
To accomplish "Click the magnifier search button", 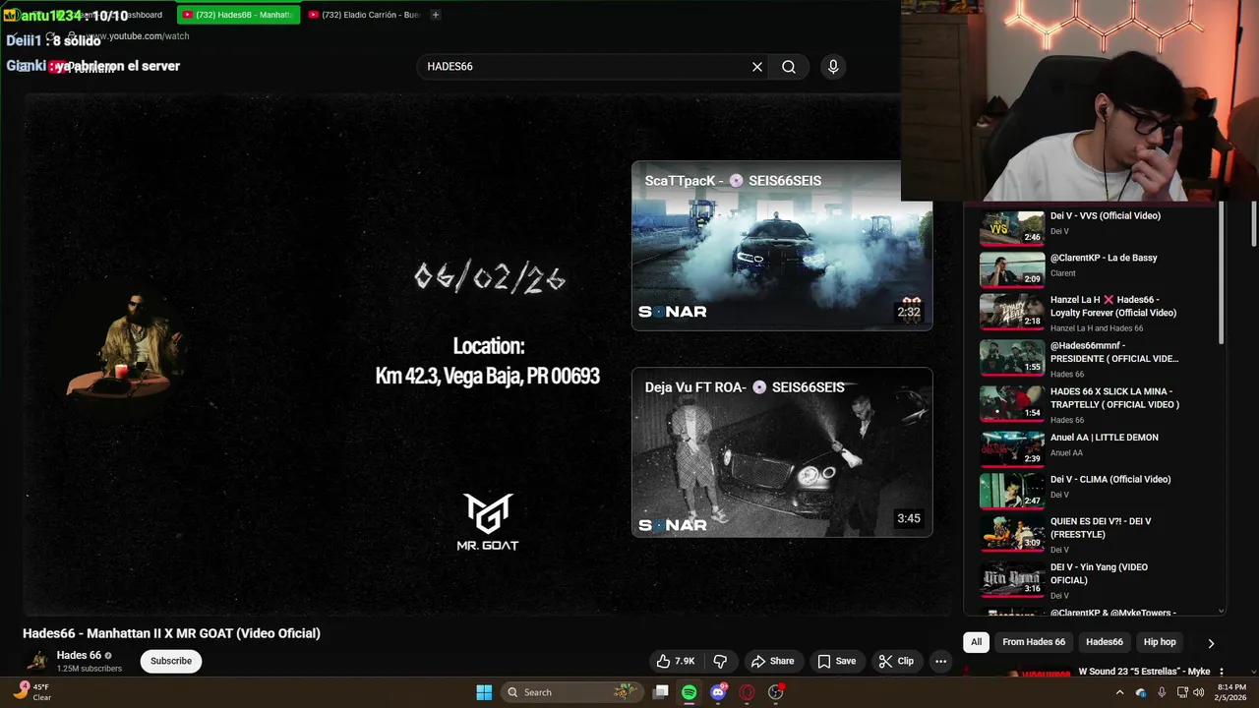I will (x=789, y=67).
